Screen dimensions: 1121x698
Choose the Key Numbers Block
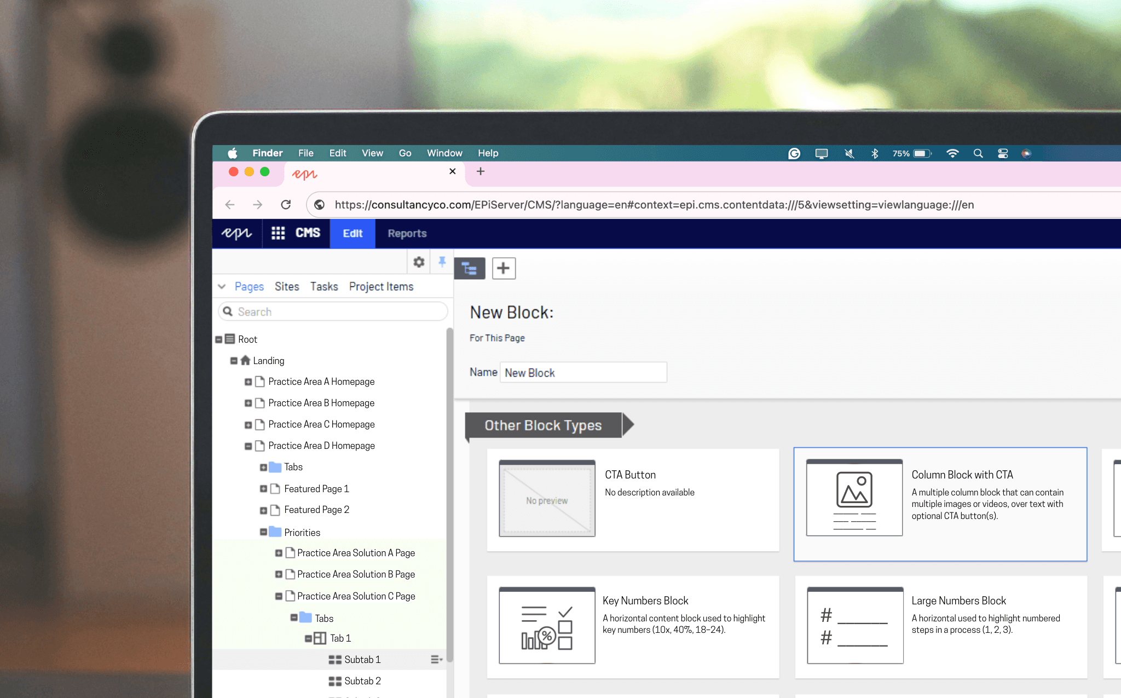click(633, 627)
